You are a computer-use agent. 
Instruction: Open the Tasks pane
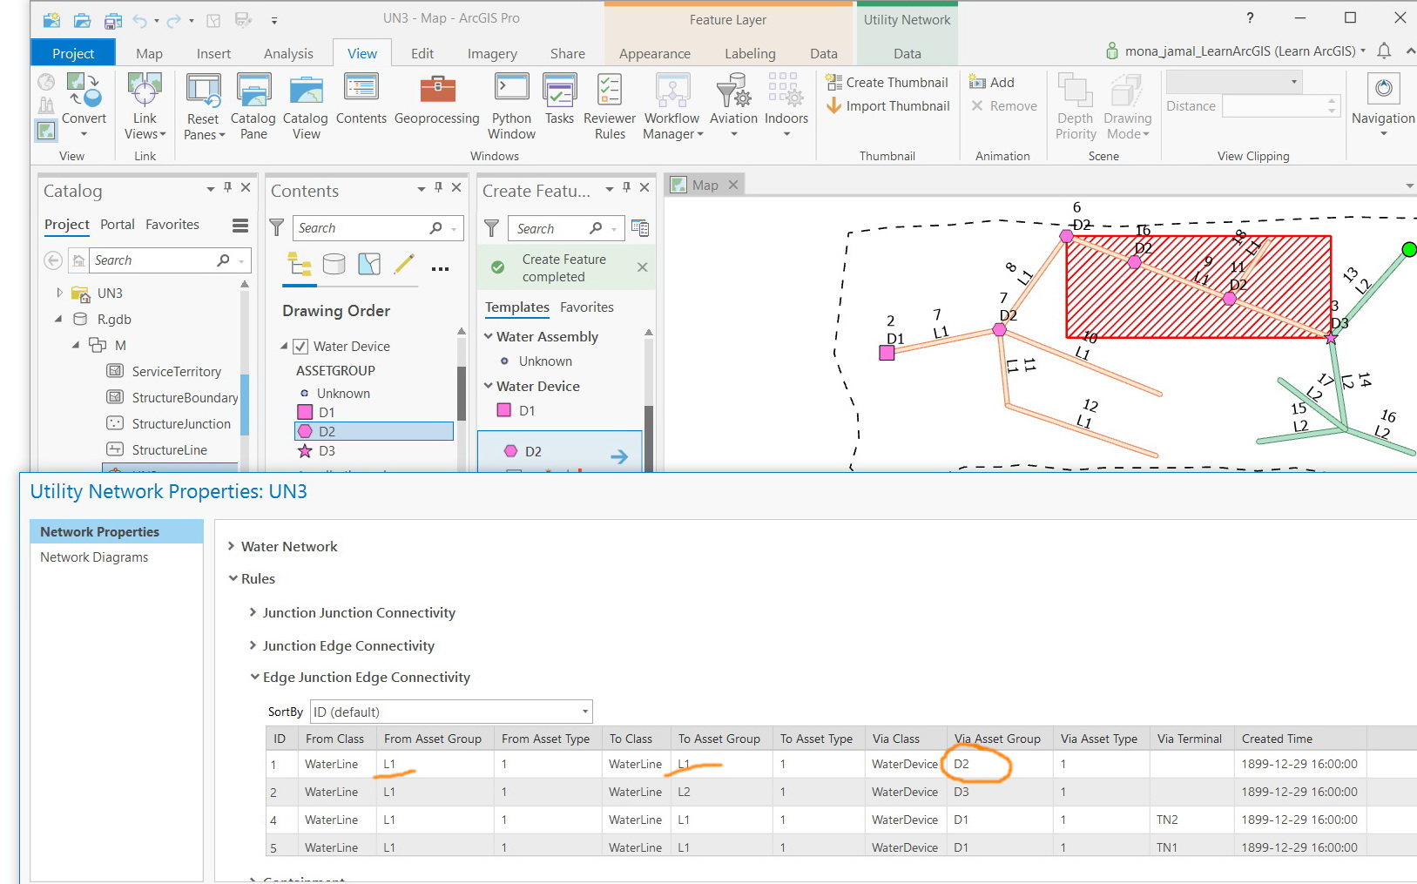coord(559,99)
